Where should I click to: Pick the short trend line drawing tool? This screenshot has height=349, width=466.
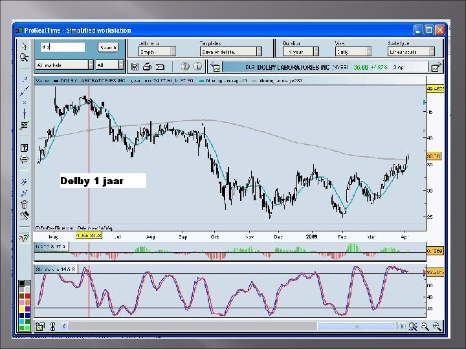[x=25, y=79]
